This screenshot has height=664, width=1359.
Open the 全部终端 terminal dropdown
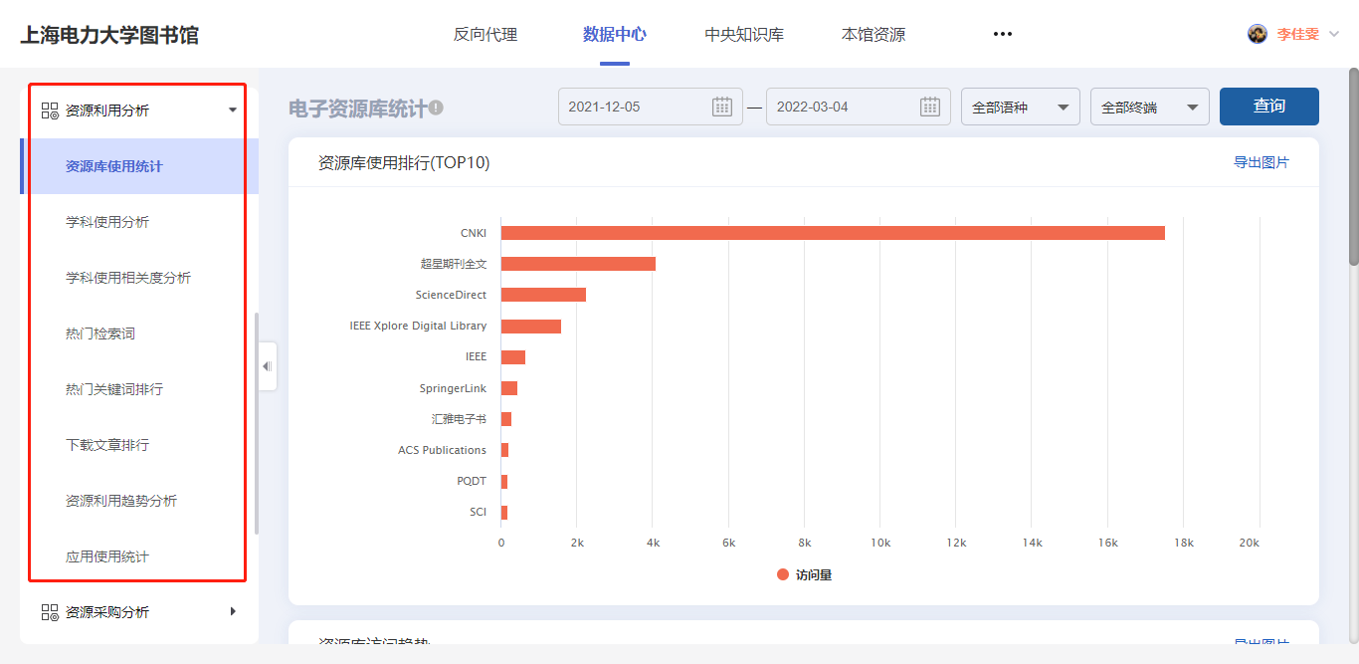[x=1150, y=107]
